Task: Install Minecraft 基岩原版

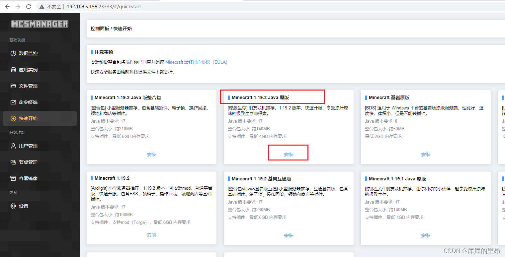Action: click(426, 155)
